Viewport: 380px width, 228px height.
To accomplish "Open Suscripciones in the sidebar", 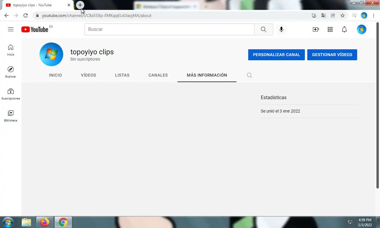I will pos(11,94).
